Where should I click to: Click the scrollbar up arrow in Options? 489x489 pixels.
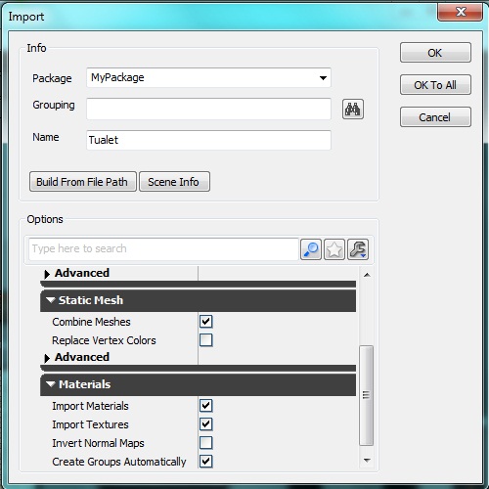[367, 275]
